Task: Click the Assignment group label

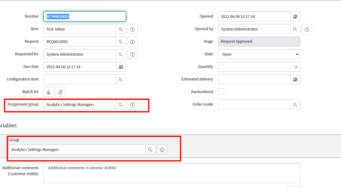Action: pyautogui.click(x=23, y=104)
